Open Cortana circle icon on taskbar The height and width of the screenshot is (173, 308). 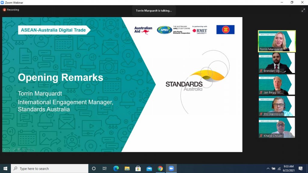pos(94,168)
